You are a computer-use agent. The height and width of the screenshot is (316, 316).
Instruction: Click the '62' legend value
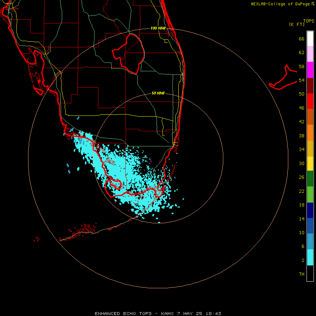[x=302, y=53]
